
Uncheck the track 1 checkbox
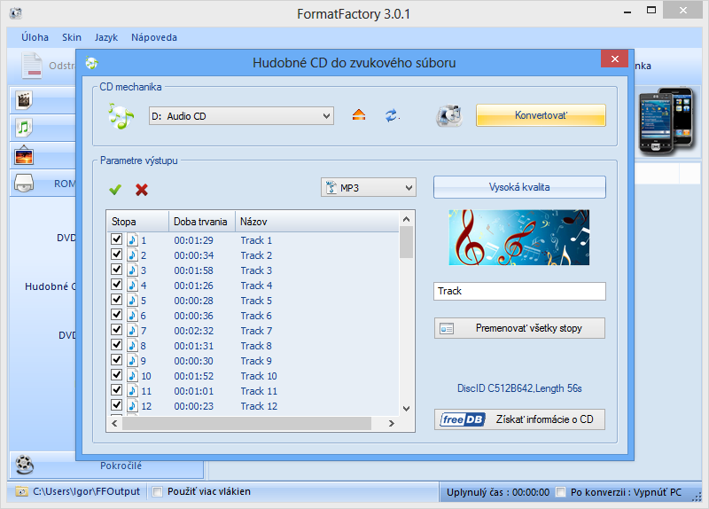tap(117, 239)
